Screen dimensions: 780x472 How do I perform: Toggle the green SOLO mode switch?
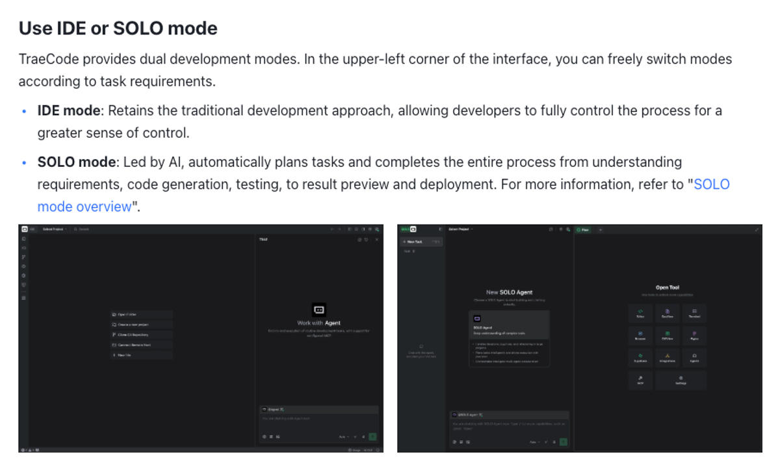click(409, 229)
